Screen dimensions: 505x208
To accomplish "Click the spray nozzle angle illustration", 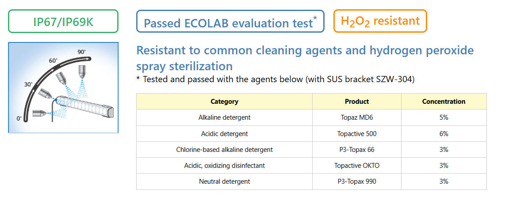I will (63, 87).
